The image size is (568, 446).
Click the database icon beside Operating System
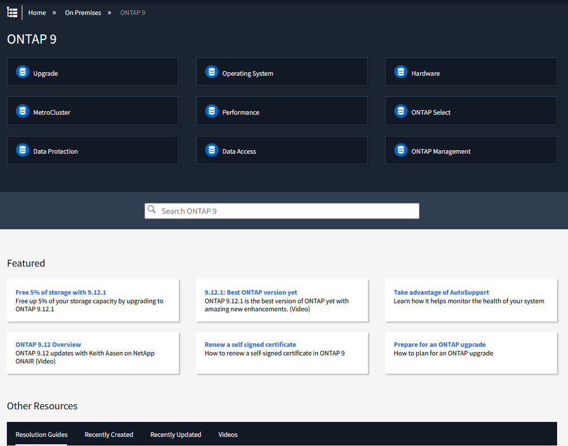211,72
